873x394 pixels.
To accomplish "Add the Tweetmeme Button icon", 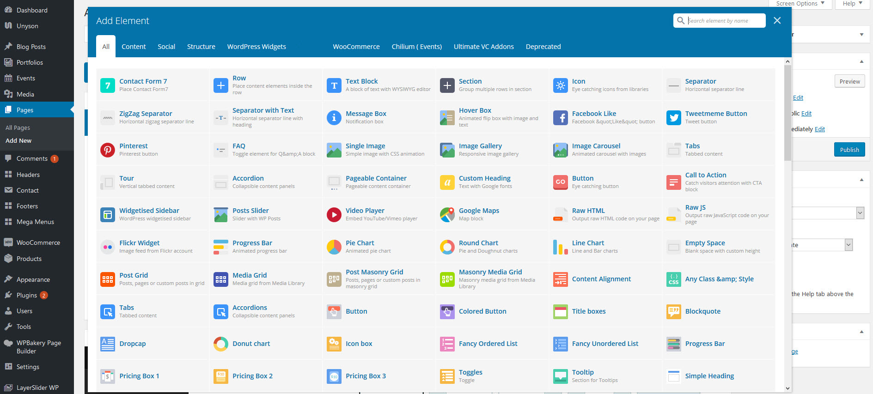I will [674, 118].
